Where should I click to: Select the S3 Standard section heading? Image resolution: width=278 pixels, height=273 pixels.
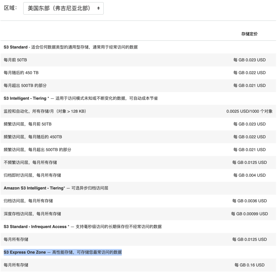(71, 47)
